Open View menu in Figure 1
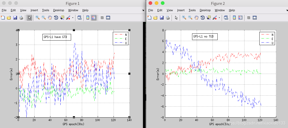The image size is (288, 128). click(x=23, y=10)
